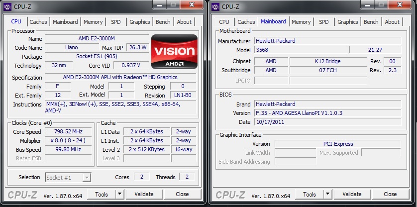Open About tab in the right window
417x207 pixels.
click(392, 22)
